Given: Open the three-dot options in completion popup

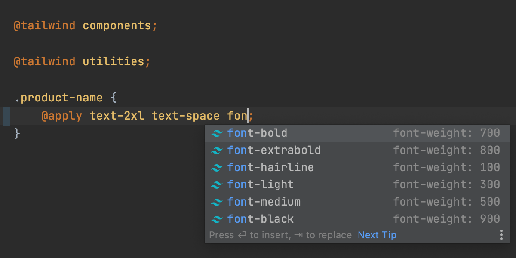Looking at the screenshot, I should click(x=501, y=235).
